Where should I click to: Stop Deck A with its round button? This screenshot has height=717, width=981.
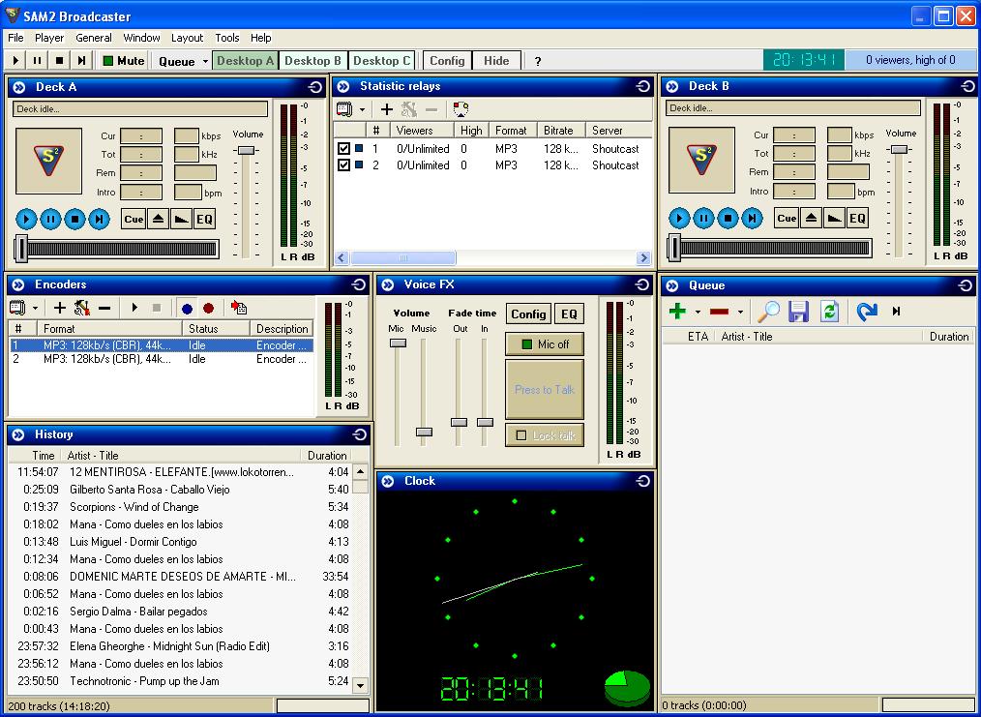click(75, 219)
